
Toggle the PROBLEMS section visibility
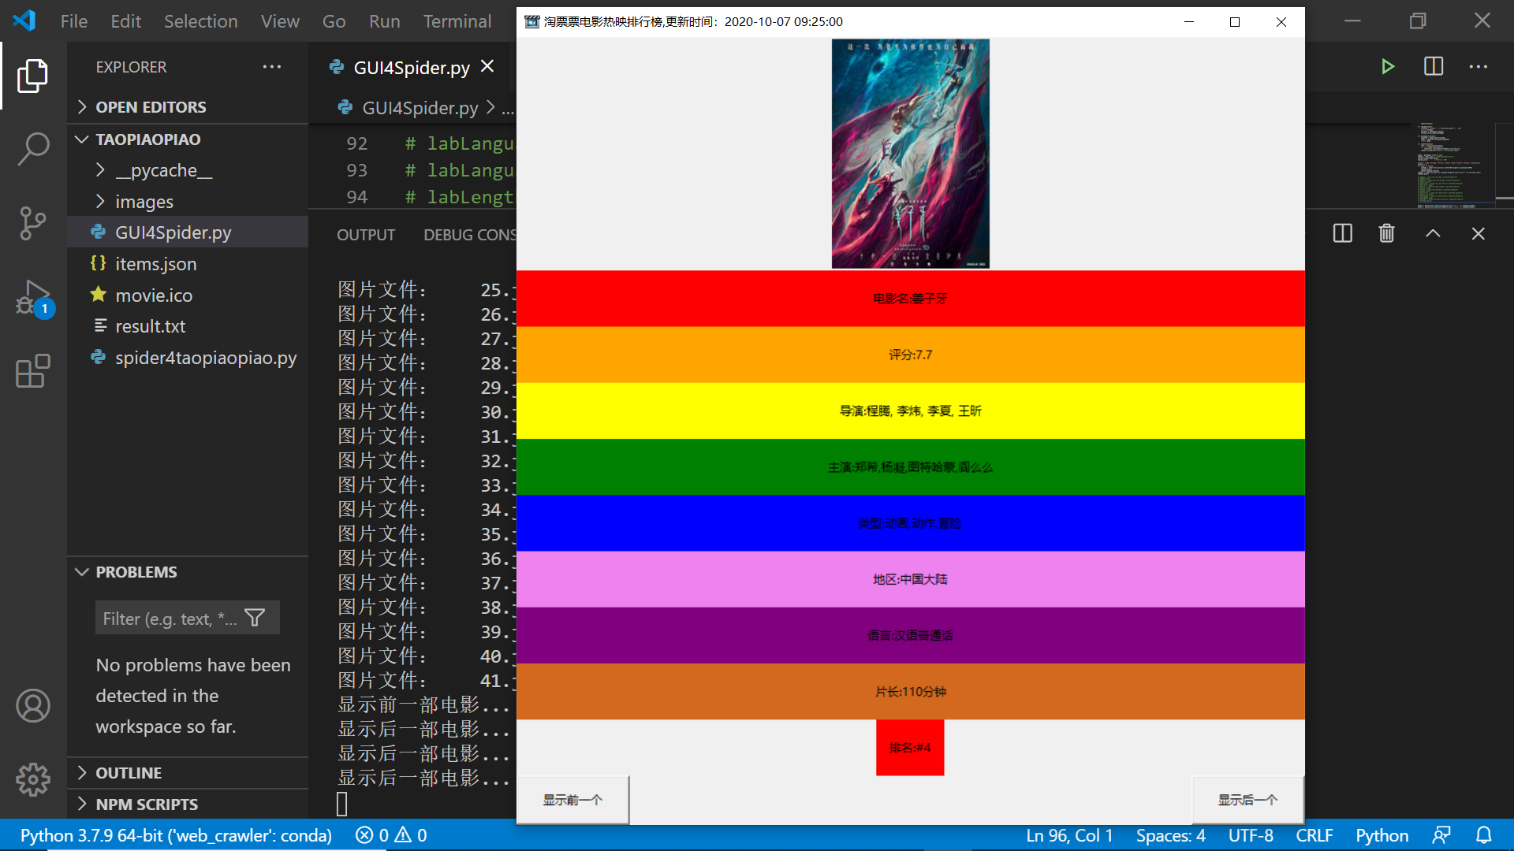tap(136, 570)
